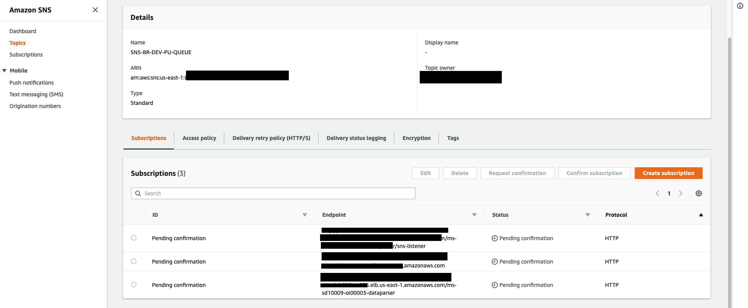Open Delivery retry policy (HTTP/S) tab
748x308 pixels.
tap(271, 138)
